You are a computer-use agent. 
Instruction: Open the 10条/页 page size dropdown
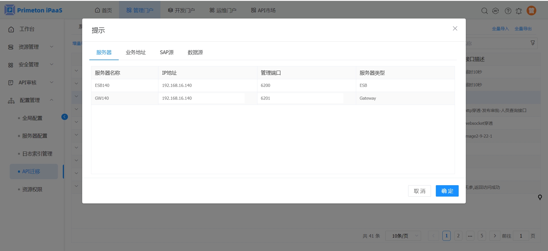click(403, 236)
